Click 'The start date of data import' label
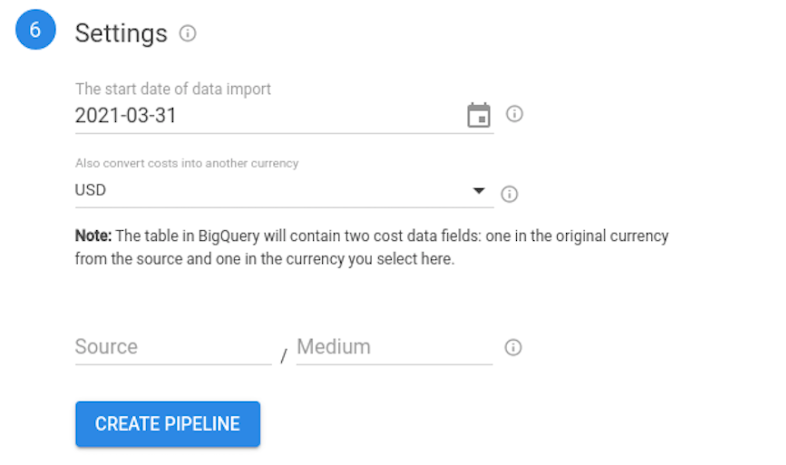This screenshot has height=465, width=786. [173, 89]
